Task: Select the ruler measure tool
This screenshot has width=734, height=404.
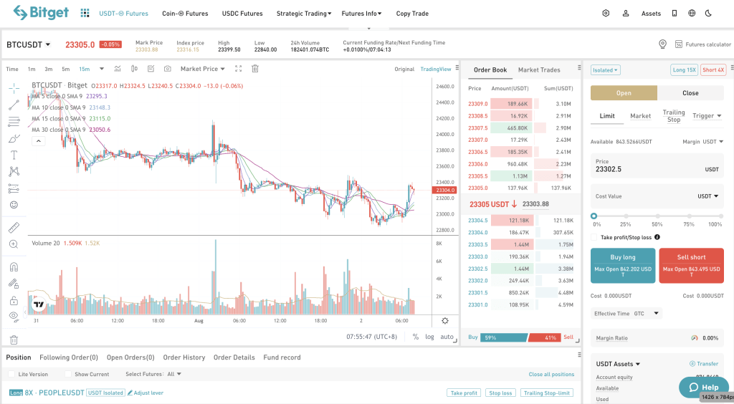Action: (14, 227)
